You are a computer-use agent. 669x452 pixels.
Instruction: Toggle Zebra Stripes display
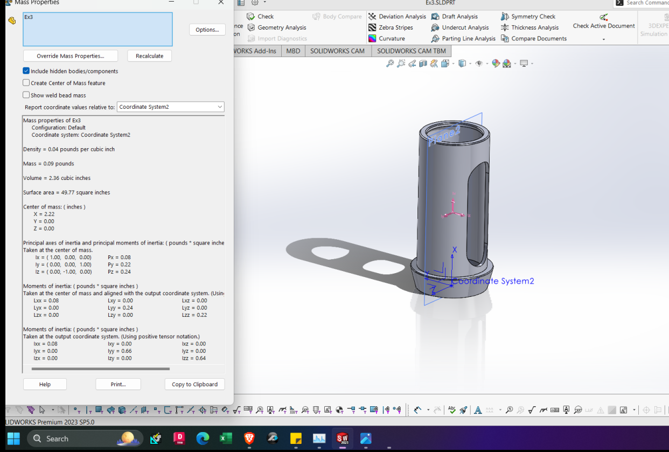(x=391, y=27)
